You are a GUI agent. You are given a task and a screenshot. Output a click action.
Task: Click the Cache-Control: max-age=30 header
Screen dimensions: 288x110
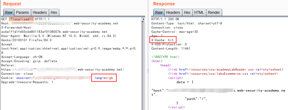tap(174, 32)
